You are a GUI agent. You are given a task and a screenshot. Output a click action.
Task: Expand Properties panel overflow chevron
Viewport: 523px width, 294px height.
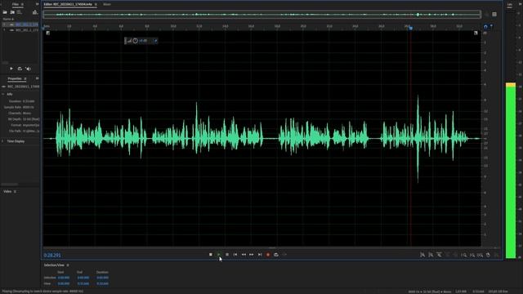[37, 78]
